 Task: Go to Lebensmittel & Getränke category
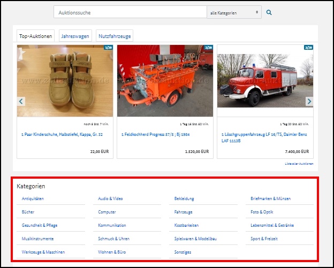(272, 225)
